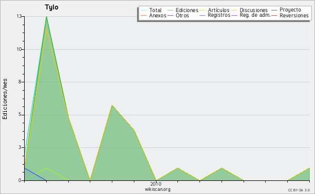Click the 'CC BY-SA 3.0' license text

[x=299, y=190]
